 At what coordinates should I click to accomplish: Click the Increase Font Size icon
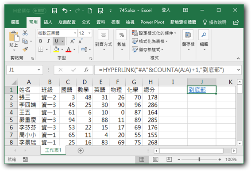(73, 42)
